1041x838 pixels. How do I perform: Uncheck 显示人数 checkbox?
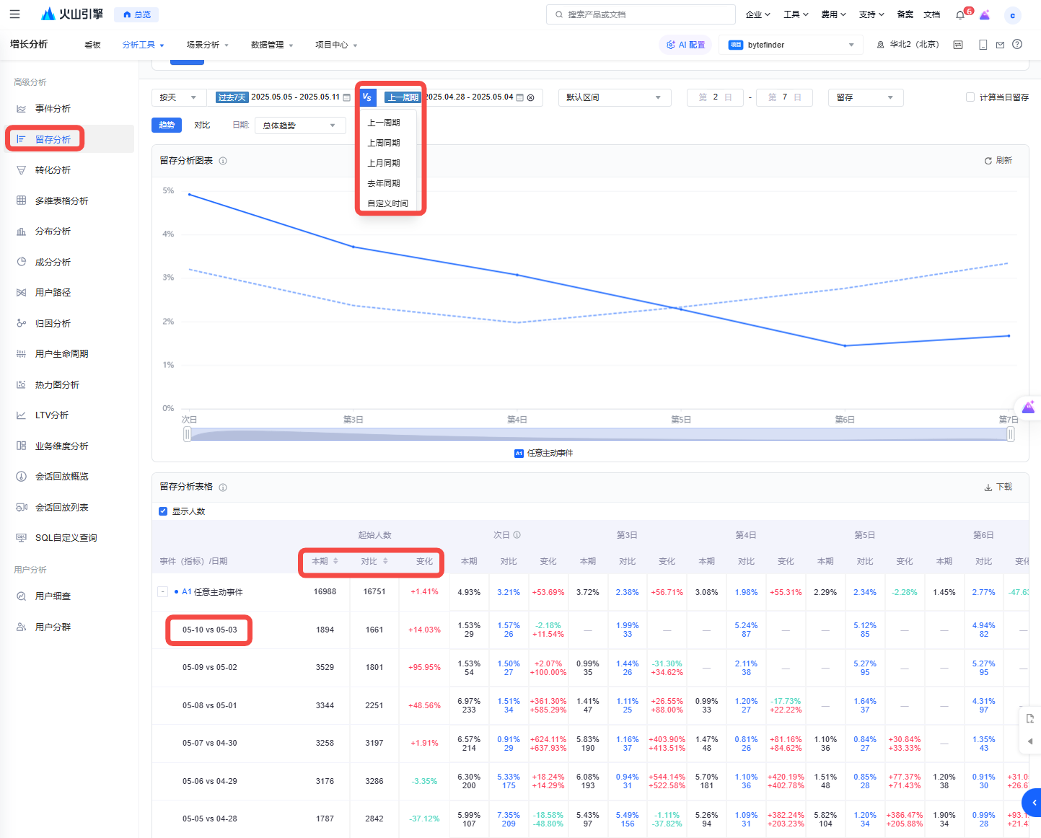(163, 511)
